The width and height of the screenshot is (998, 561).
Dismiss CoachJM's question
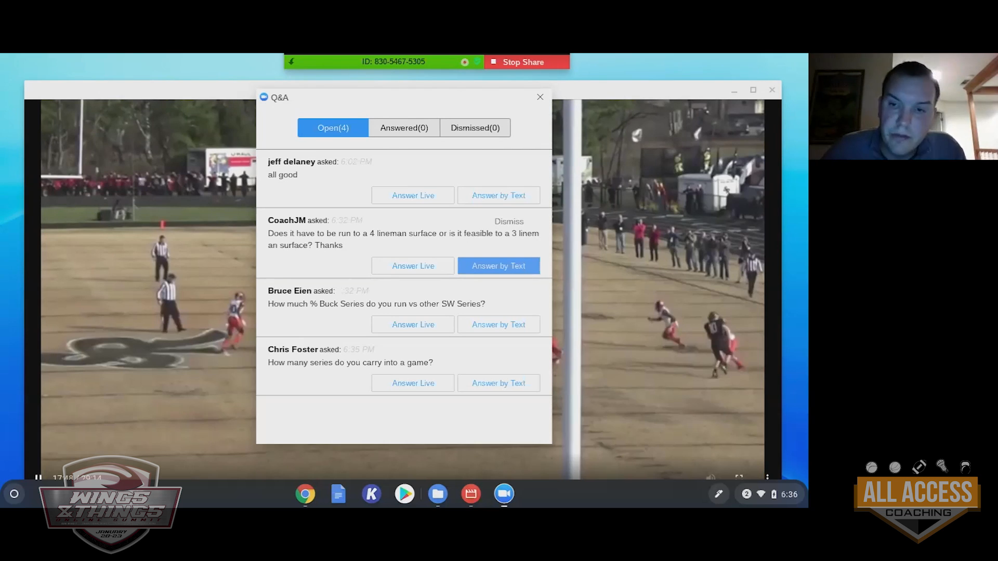click(509, 221)
